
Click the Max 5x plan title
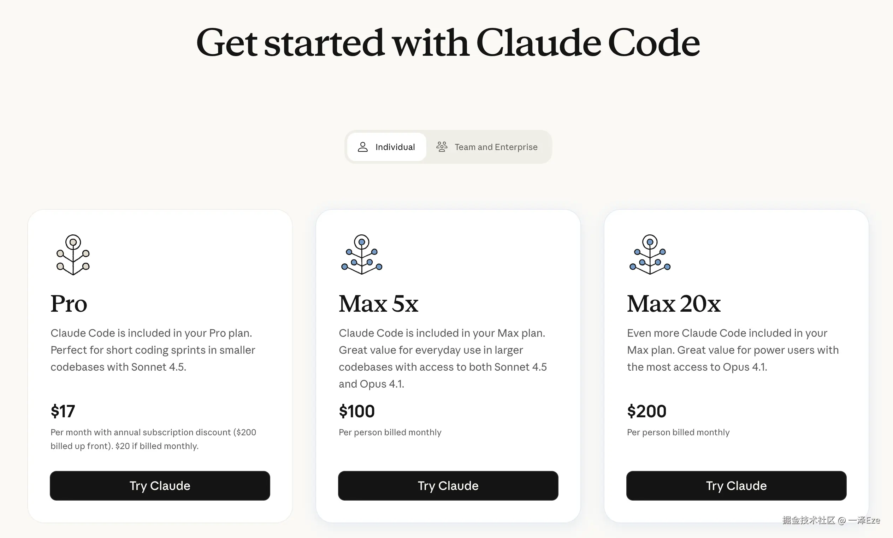tap(378, 304)
